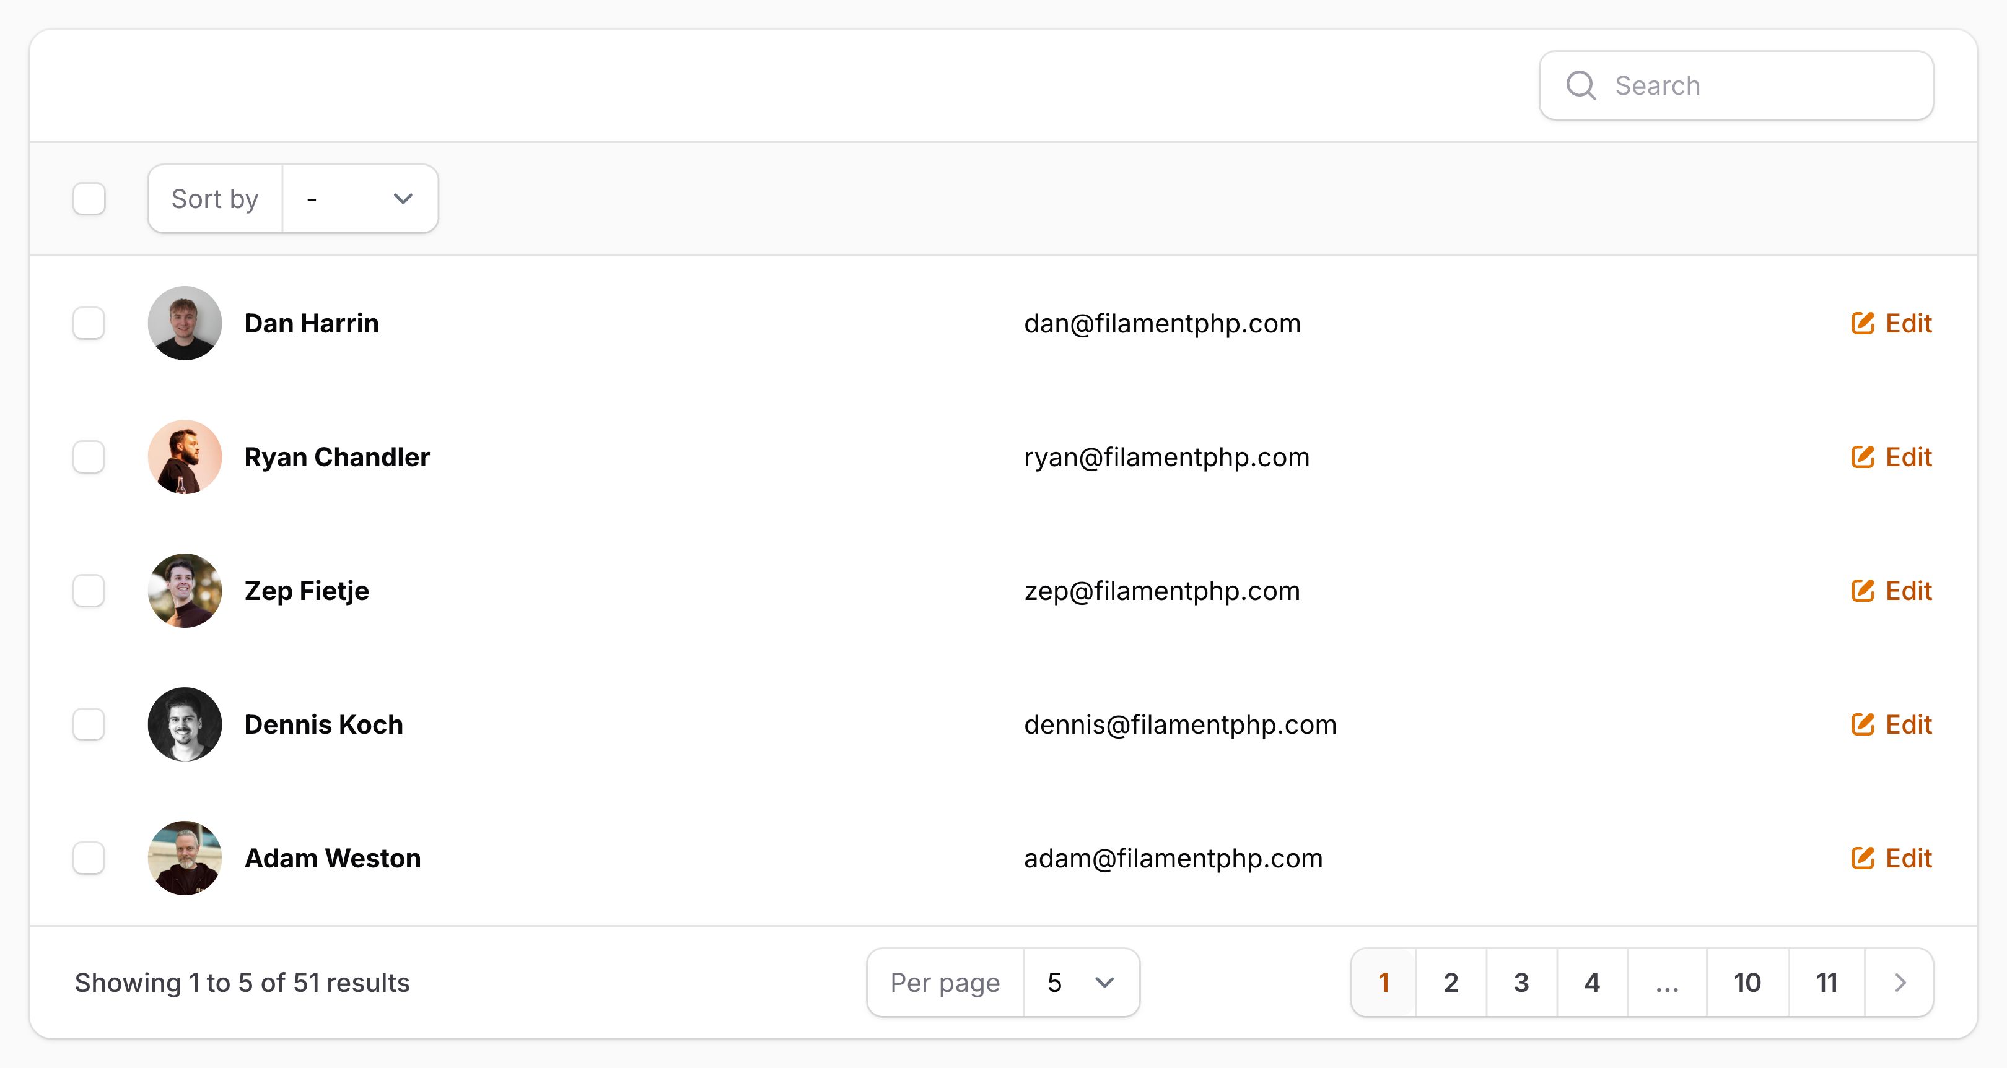Check the box next to Dennis Koch

[89, 724]
